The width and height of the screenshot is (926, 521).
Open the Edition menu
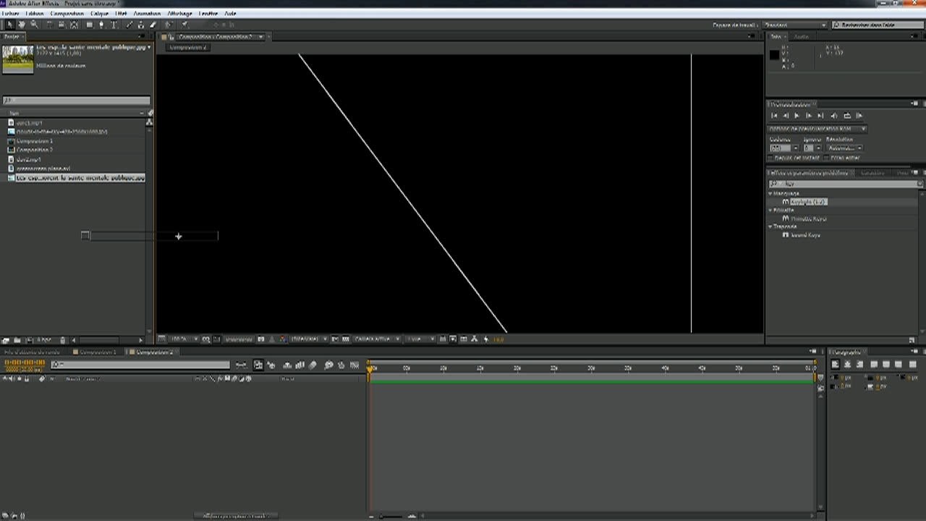pos(34,14)
